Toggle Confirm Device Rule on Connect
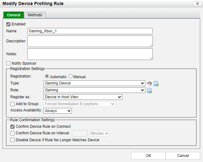The image size is (203, 162). 13,127
